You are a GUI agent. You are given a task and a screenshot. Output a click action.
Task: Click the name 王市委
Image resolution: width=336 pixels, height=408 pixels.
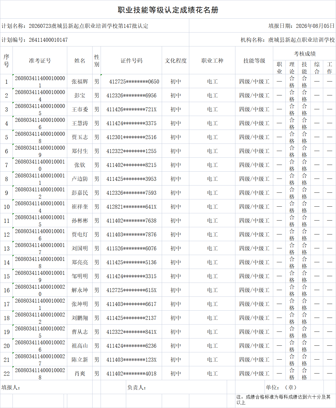(80, 109)
